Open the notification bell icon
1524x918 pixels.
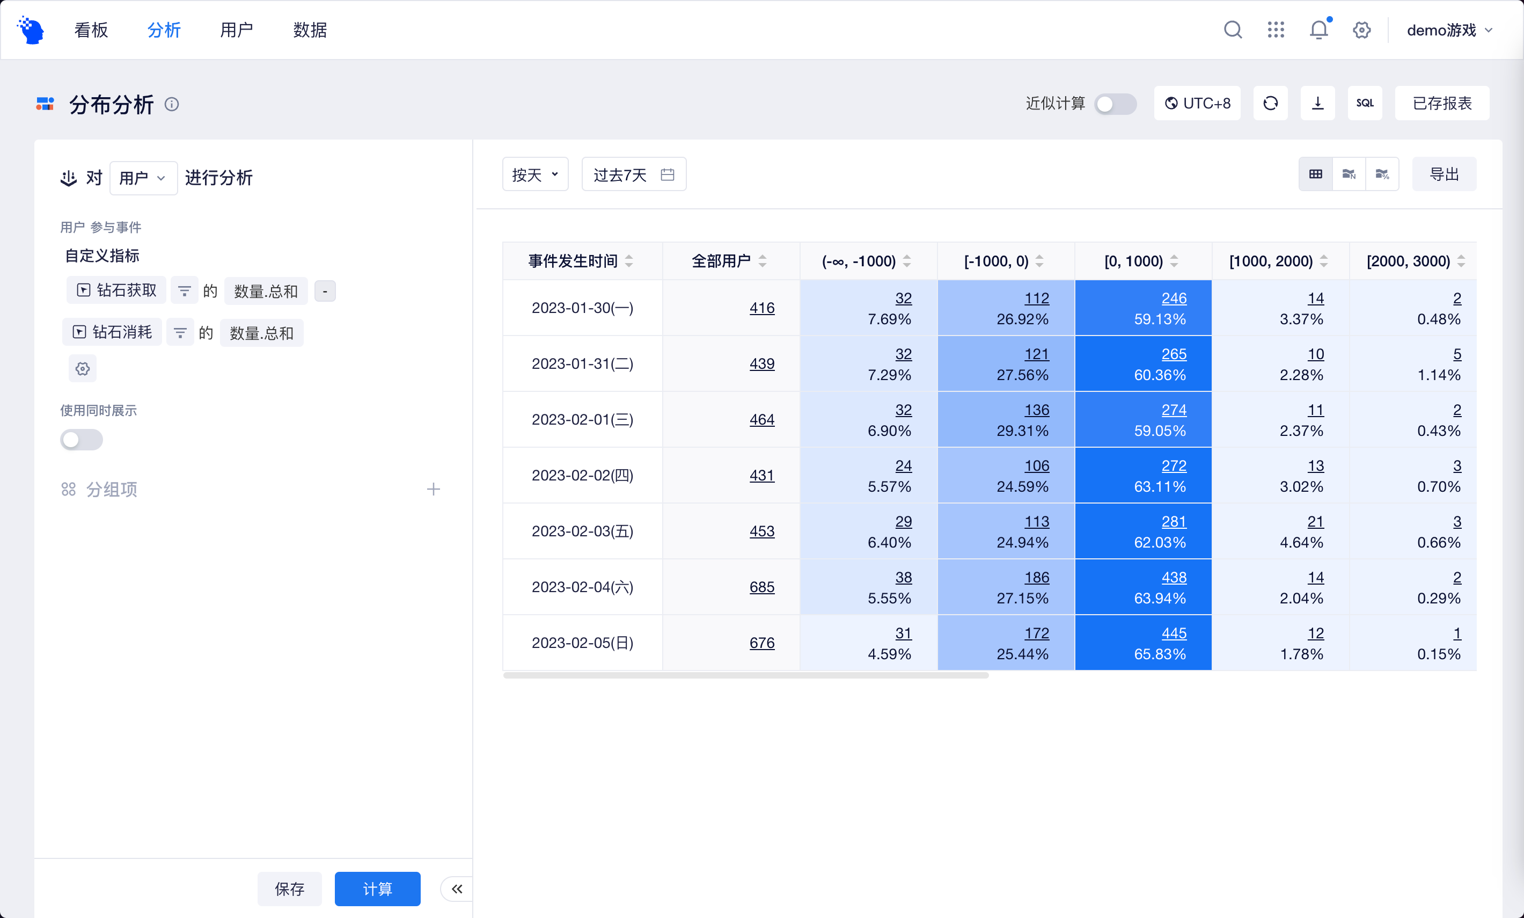(1317, 29)
